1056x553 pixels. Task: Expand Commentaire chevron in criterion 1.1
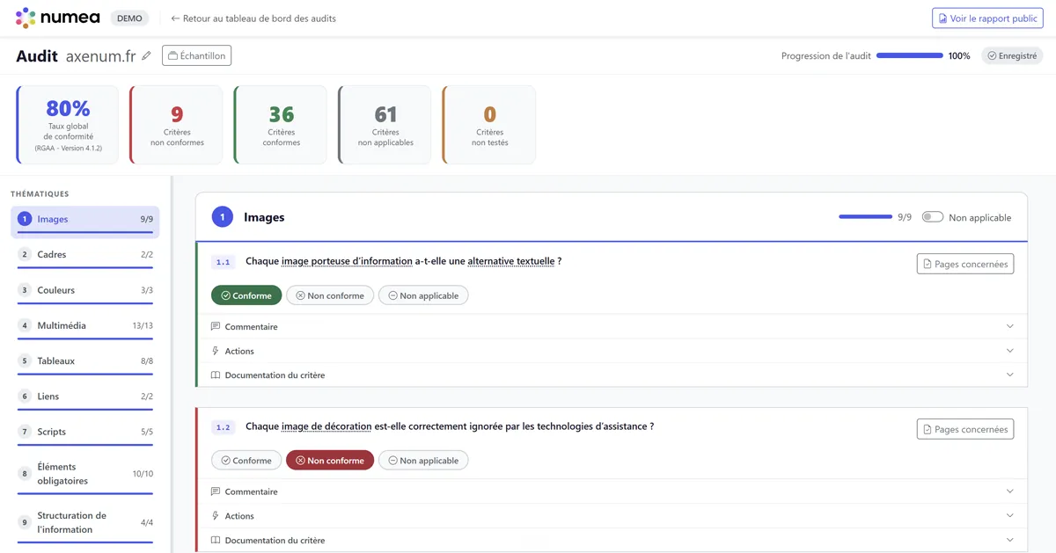point(1010,326)
